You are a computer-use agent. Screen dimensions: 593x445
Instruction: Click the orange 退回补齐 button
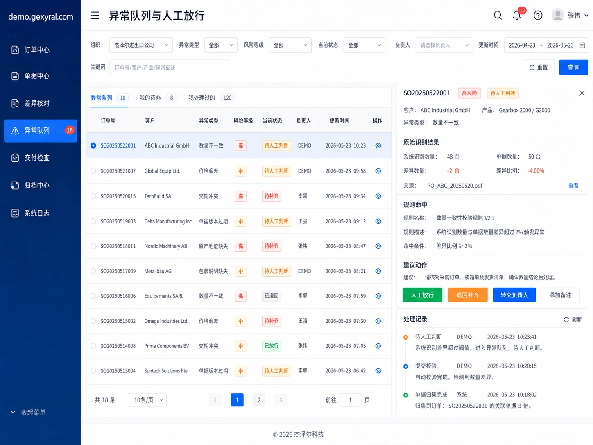468,295
